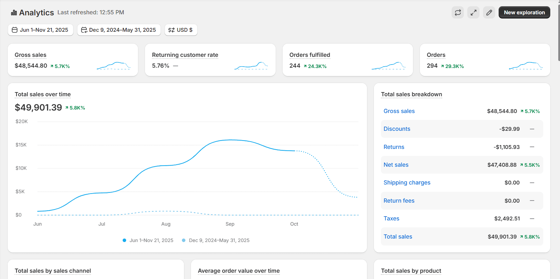Screen dimensions: 560x279
Task: Click the Orders fulfilled sparkline chart
Action: (388, 66)
